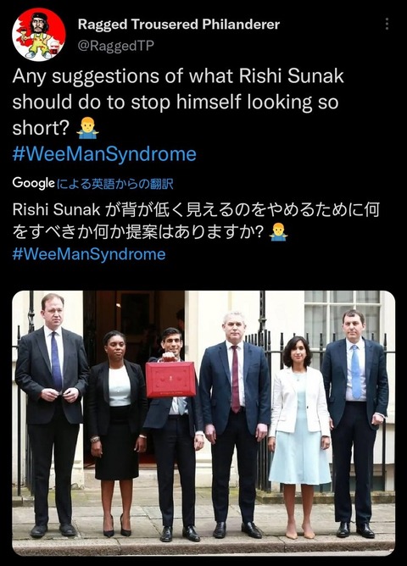Open the Ragged Trousered Philanderer profile avatar
This screenshot has height=566, width=407.
39,35
